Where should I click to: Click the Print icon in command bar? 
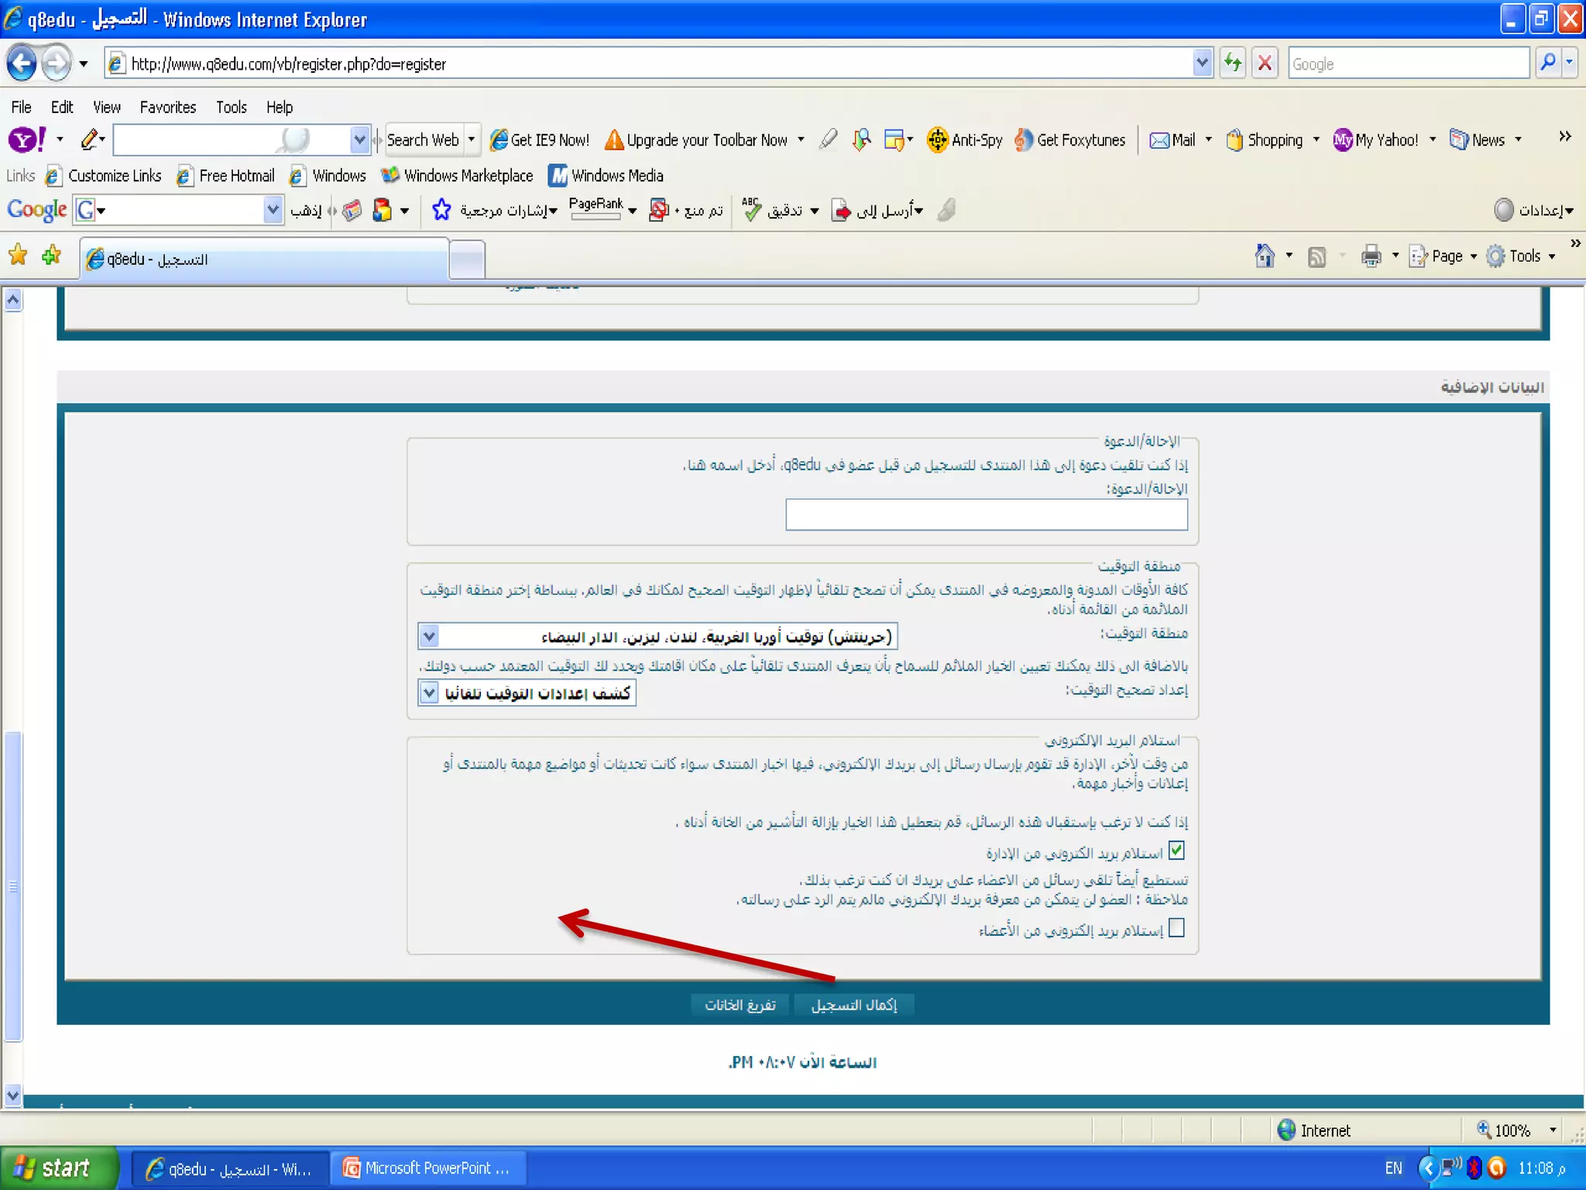(1371, 256)
